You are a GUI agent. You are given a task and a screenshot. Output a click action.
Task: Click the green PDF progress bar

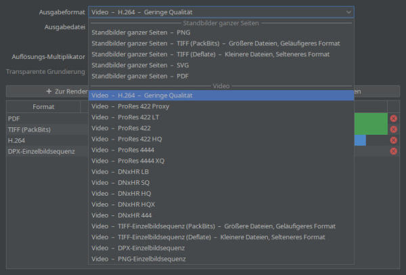(x=371, y=119)
